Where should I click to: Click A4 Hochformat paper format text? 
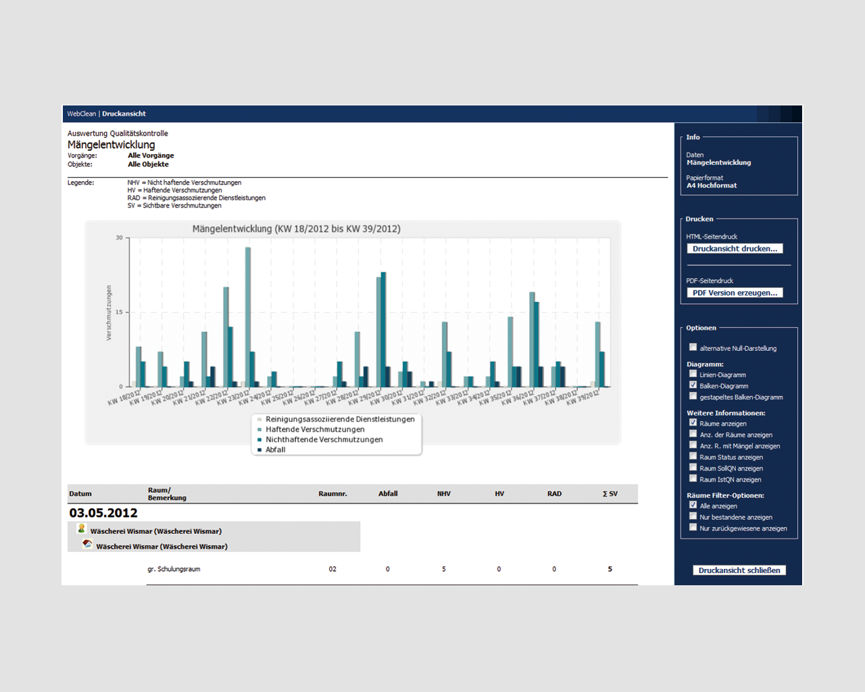[712, 185]
